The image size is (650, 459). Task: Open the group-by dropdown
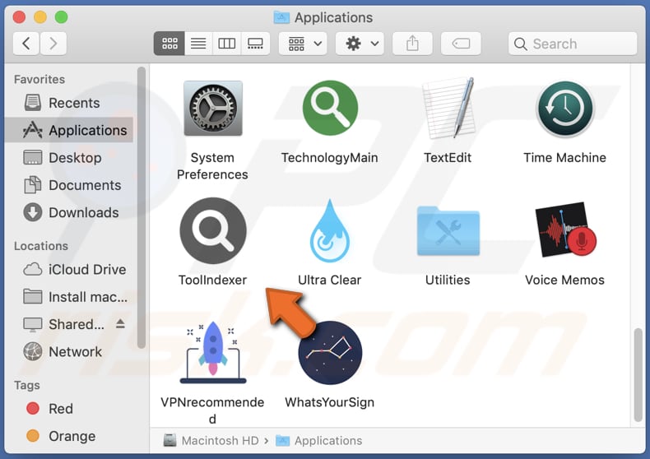303,44
